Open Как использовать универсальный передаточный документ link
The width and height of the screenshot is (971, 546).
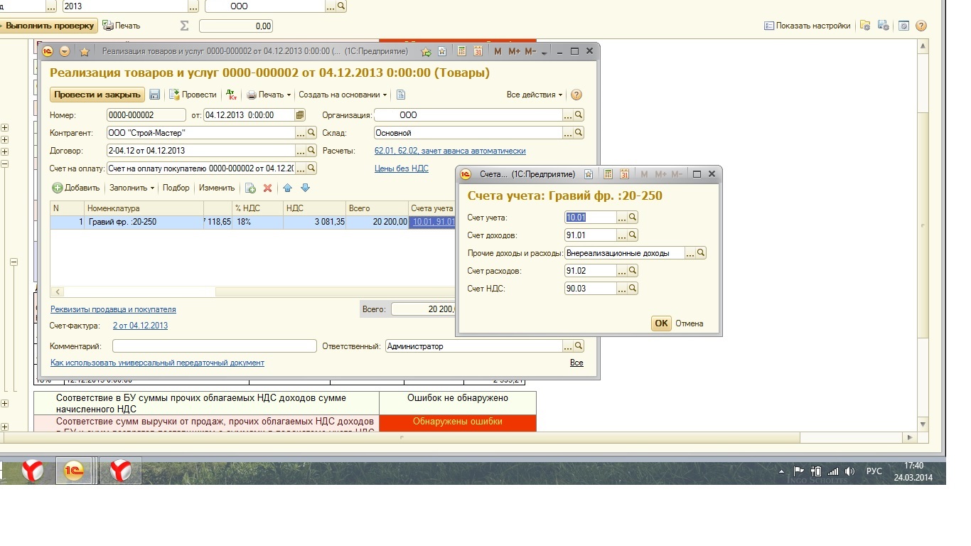(157, 363)
